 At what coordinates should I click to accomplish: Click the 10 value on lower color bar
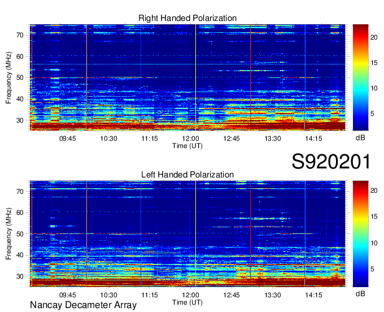[374, 243]
